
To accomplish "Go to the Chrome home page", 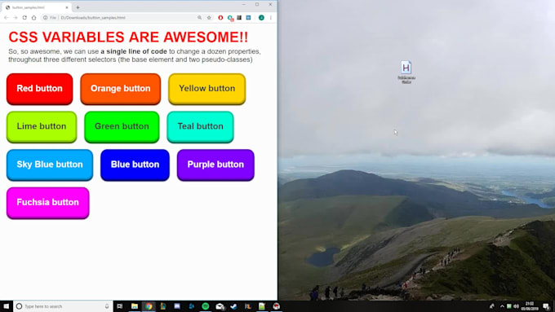I will pos(34,18).
